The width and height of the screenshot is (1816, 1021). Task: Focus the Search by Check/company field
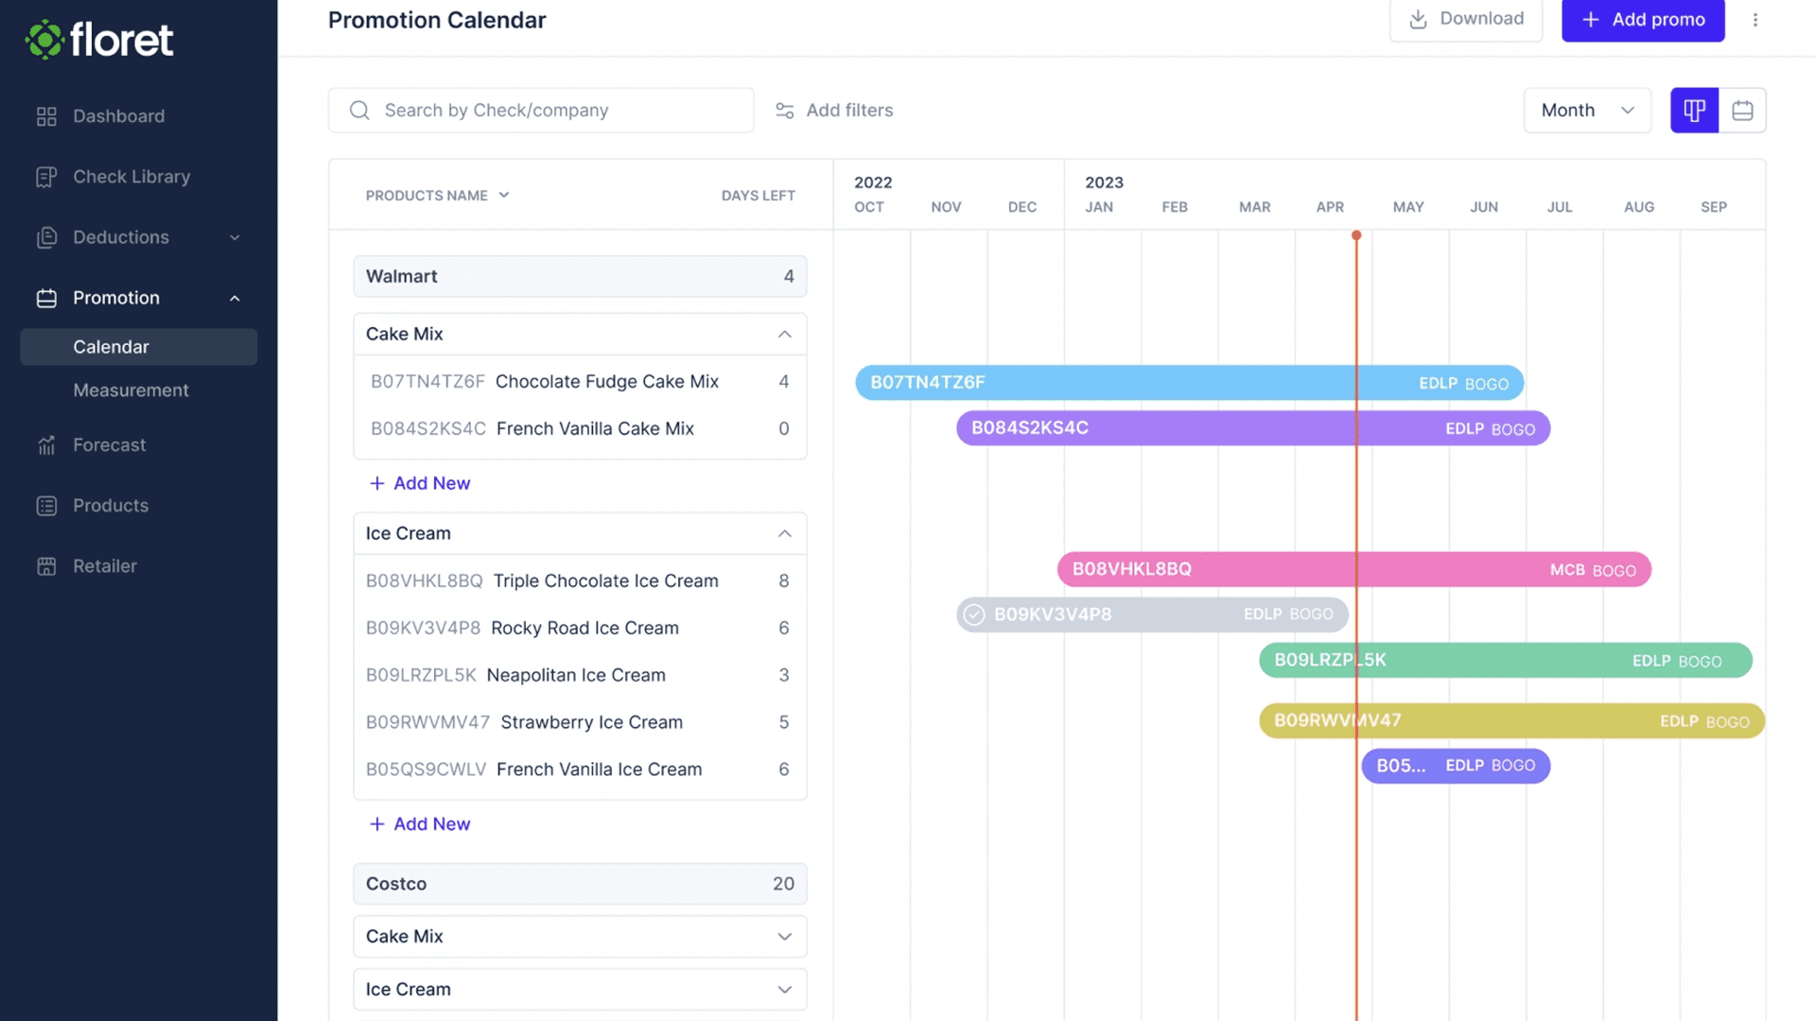(x=558, y=111)
